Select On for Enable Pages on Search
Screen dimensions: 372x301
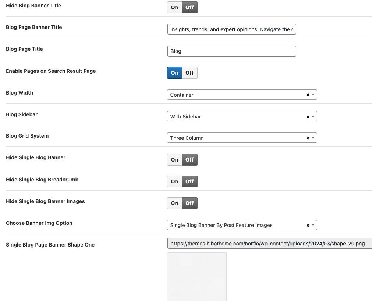click(174, 73)
